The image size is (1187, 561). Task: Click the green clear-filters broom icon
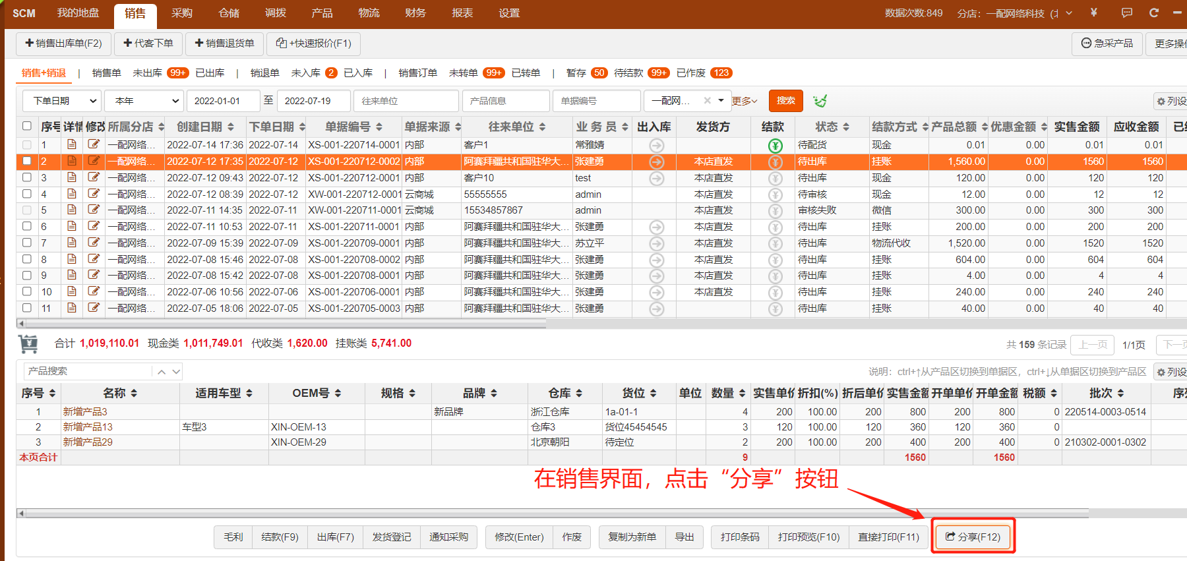(x=820, y=101)
